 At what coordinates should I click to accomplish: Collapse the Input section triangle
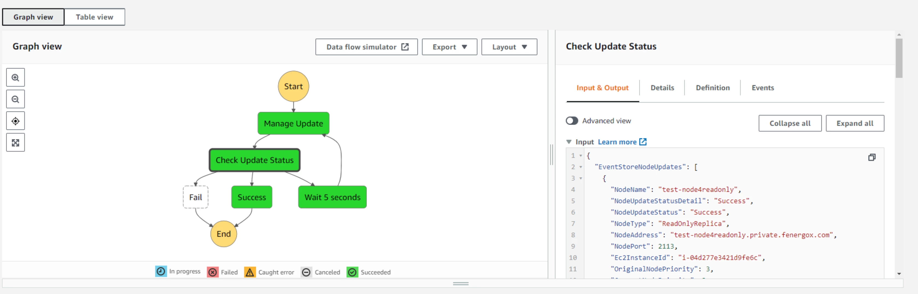coord(569,142)
